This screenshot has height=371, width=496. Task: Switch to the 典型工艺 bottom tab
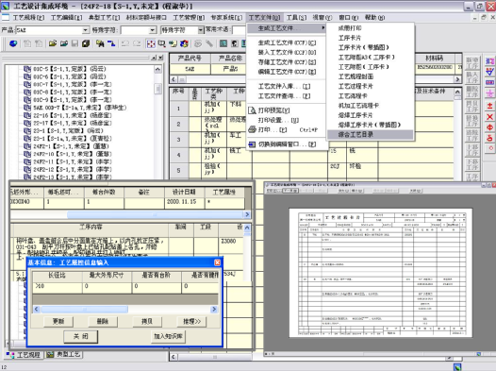click(64, 355)
